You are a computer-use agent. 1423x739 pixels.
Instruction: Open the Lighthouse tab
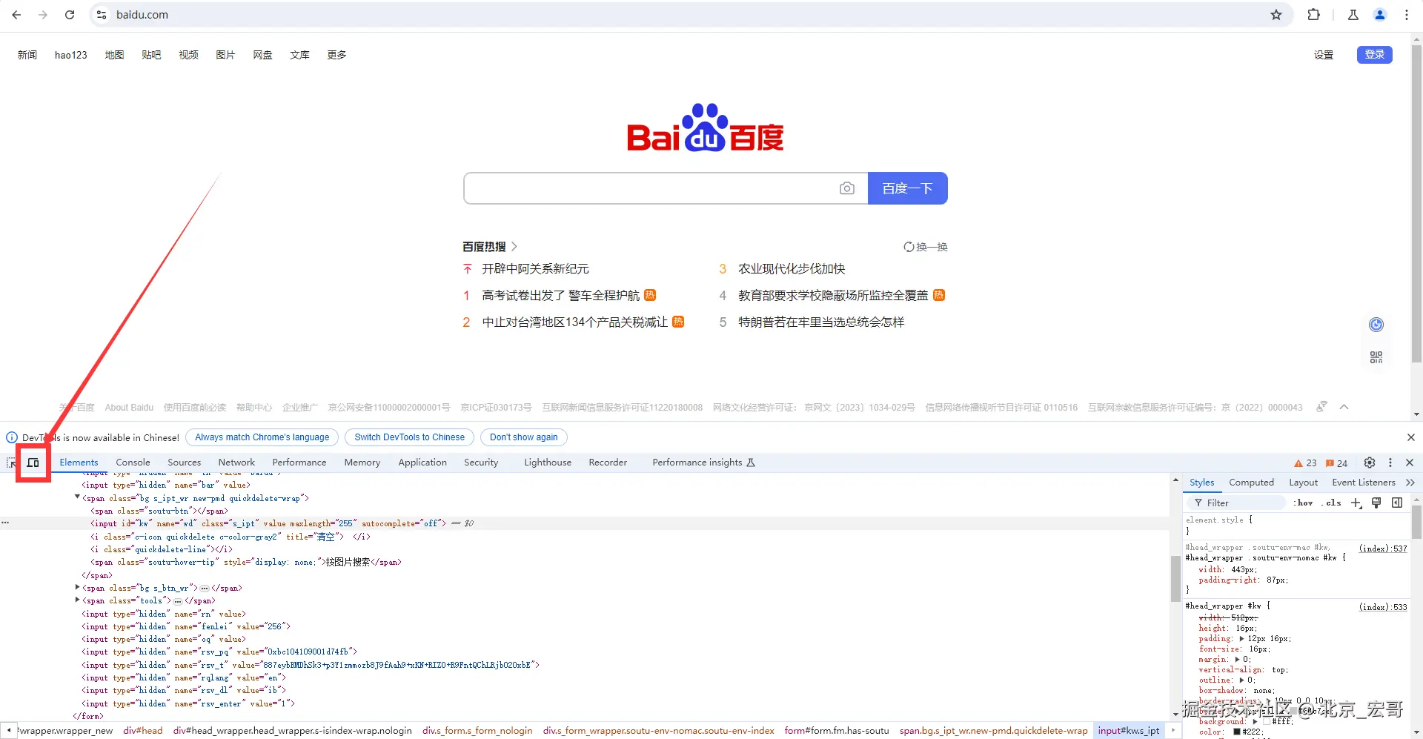point(548,463)
